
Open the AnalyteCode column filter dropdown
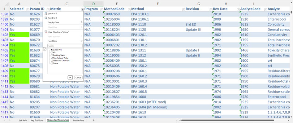click(265, 10)
